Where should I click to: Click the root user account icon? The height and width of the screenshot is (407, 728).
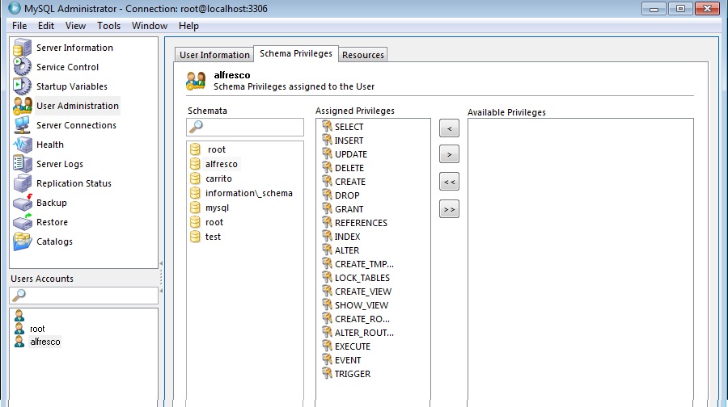19,328
